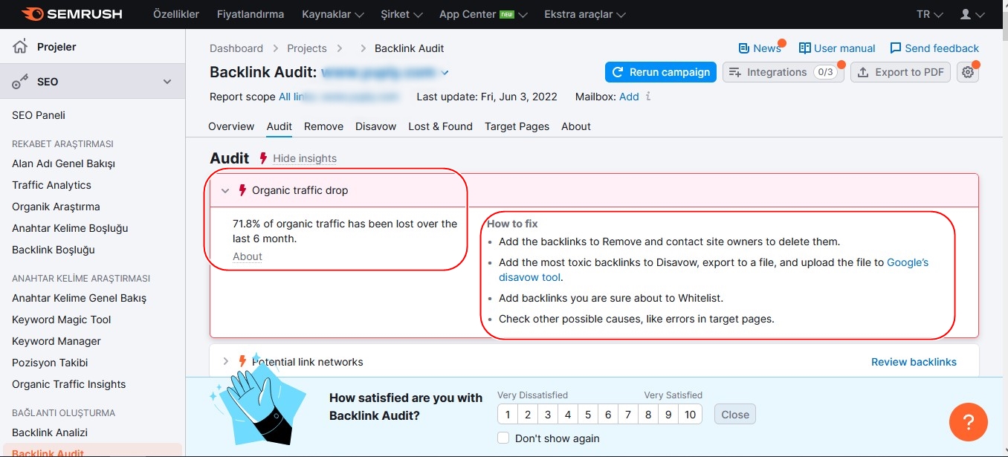Open Pozisyon Takibi in sidebar
The width and height of the screenshot is (1008, 457).
(x=50, y=363)
